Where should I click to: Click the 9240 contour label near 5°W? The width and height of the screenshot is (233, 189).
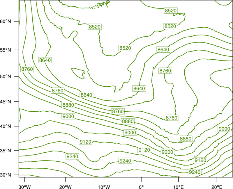tap(126, 161)
